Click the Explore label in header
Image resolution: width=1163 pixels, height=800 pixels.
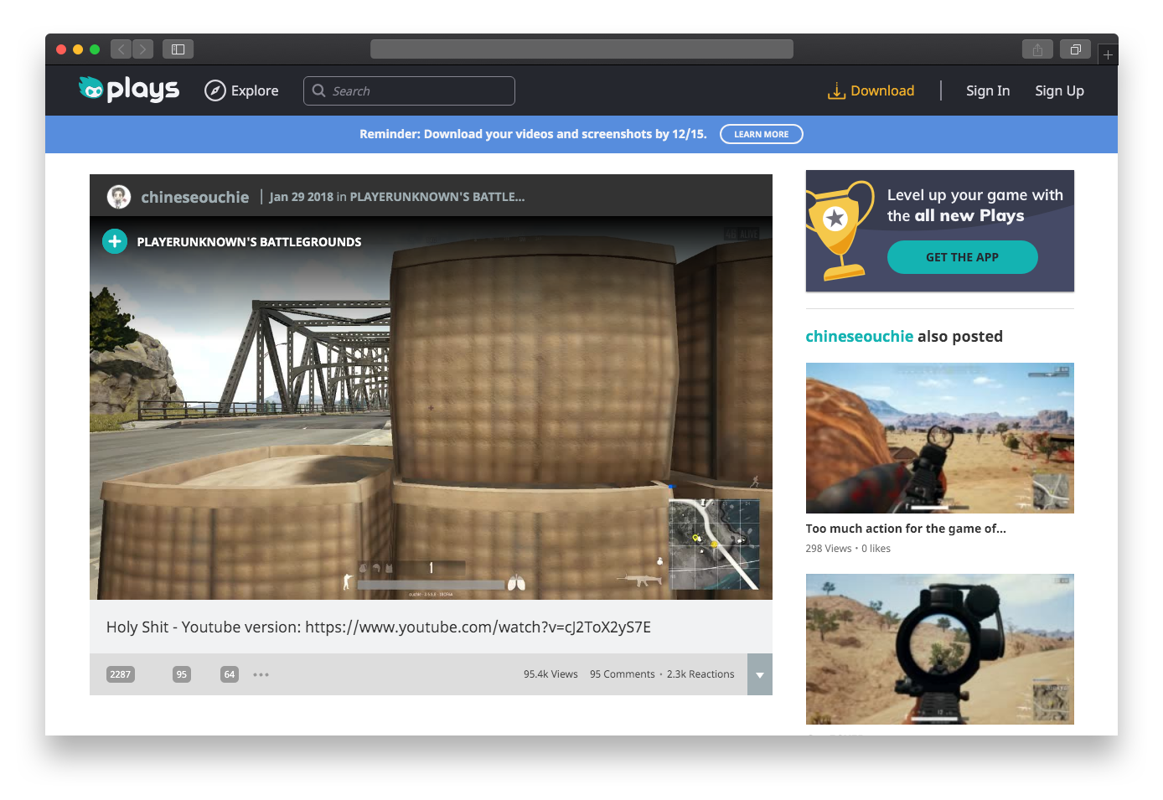click(x=255, y=90)
